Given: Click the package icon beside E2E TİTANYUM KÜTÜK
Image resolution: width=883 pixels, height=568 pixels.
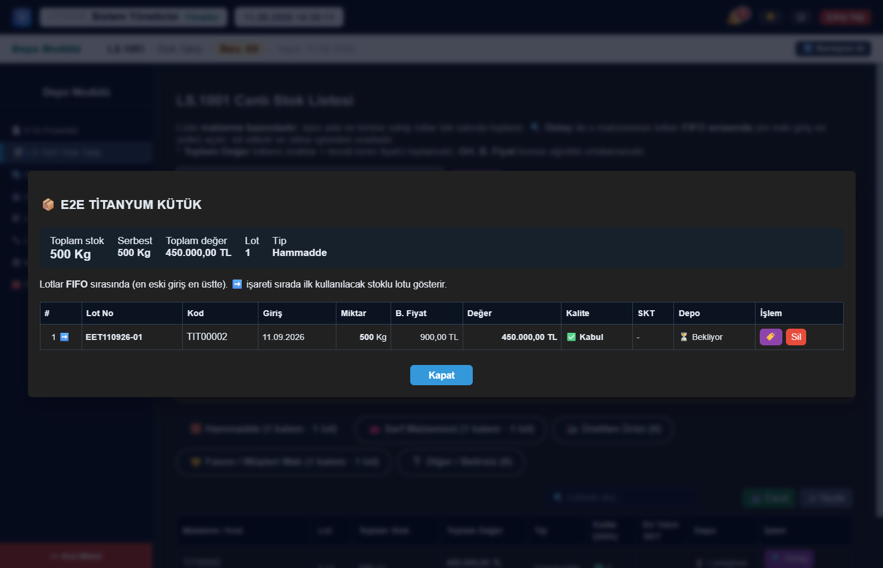Looking at the screenshot, I should (x=48, y=205).
